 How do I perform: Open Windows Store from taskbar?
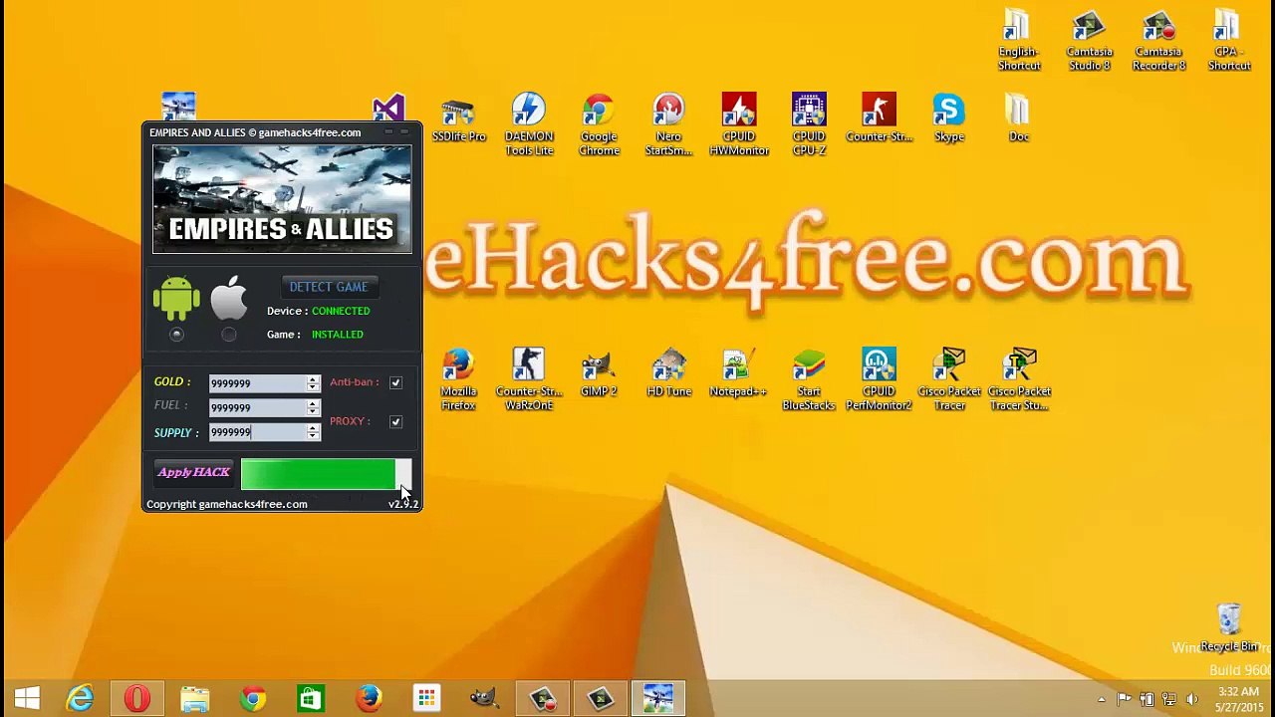click(311, 699)
